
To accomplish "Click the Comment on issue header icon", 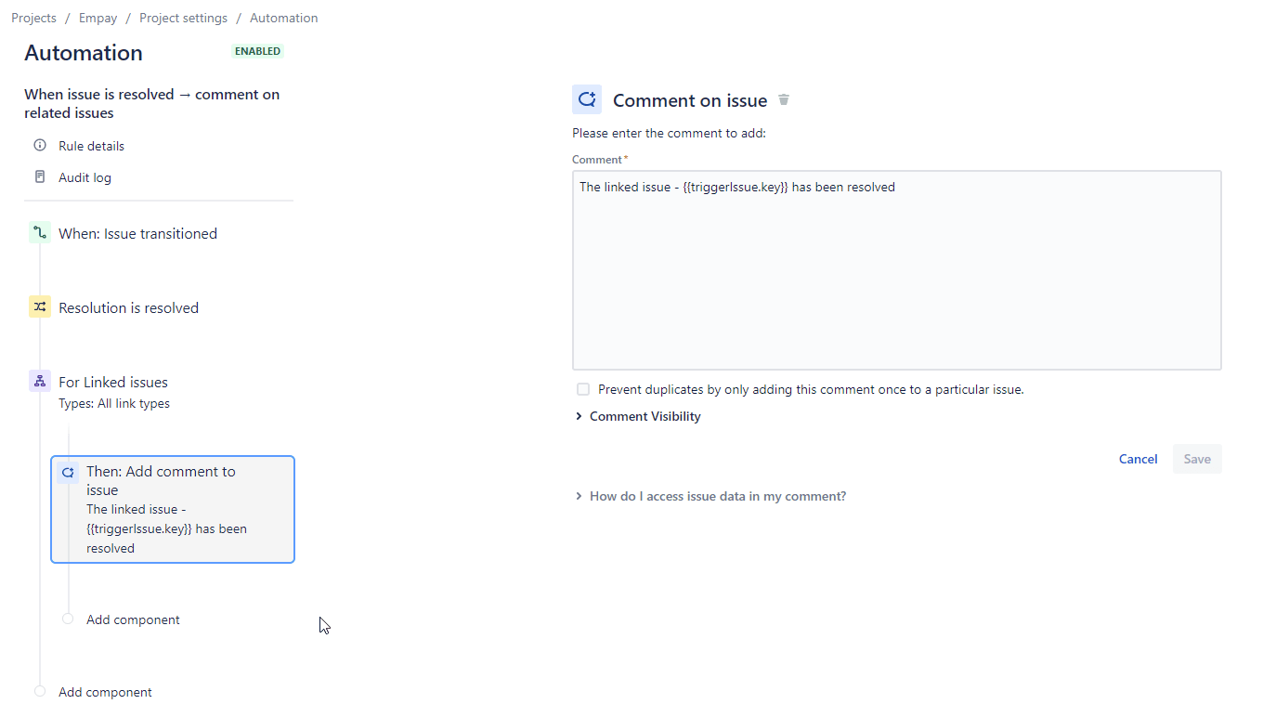I will coord(586,98).
